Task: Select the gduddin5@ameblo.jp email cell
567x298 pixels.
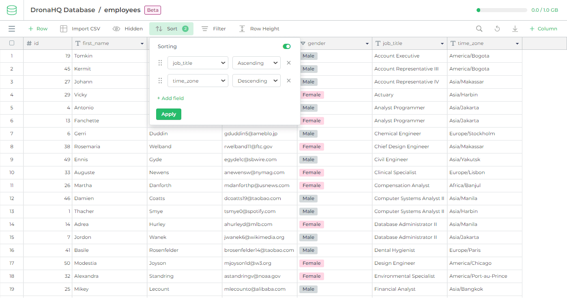Action: click(x=260, y=134)
